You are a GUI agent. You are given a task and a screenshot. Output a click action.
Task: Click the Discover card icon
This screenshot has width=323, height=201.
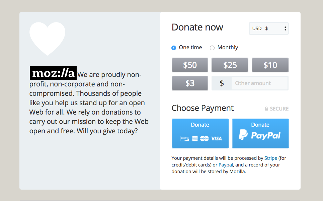pos(184,138)
